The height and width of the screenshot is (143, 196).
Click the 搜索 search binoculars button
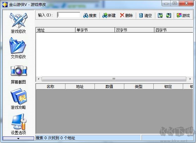(90, 15)
